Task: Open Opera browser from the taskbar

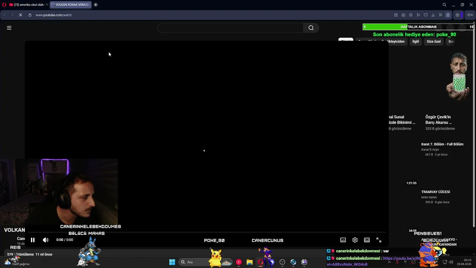Action: tap(260, 262)
